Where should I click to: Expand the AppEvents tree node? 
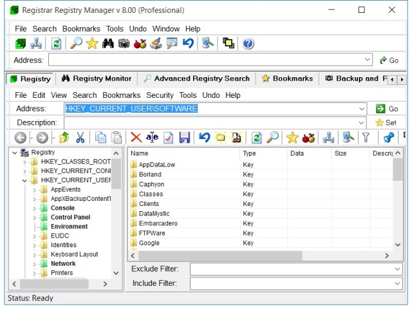[34, 190]
